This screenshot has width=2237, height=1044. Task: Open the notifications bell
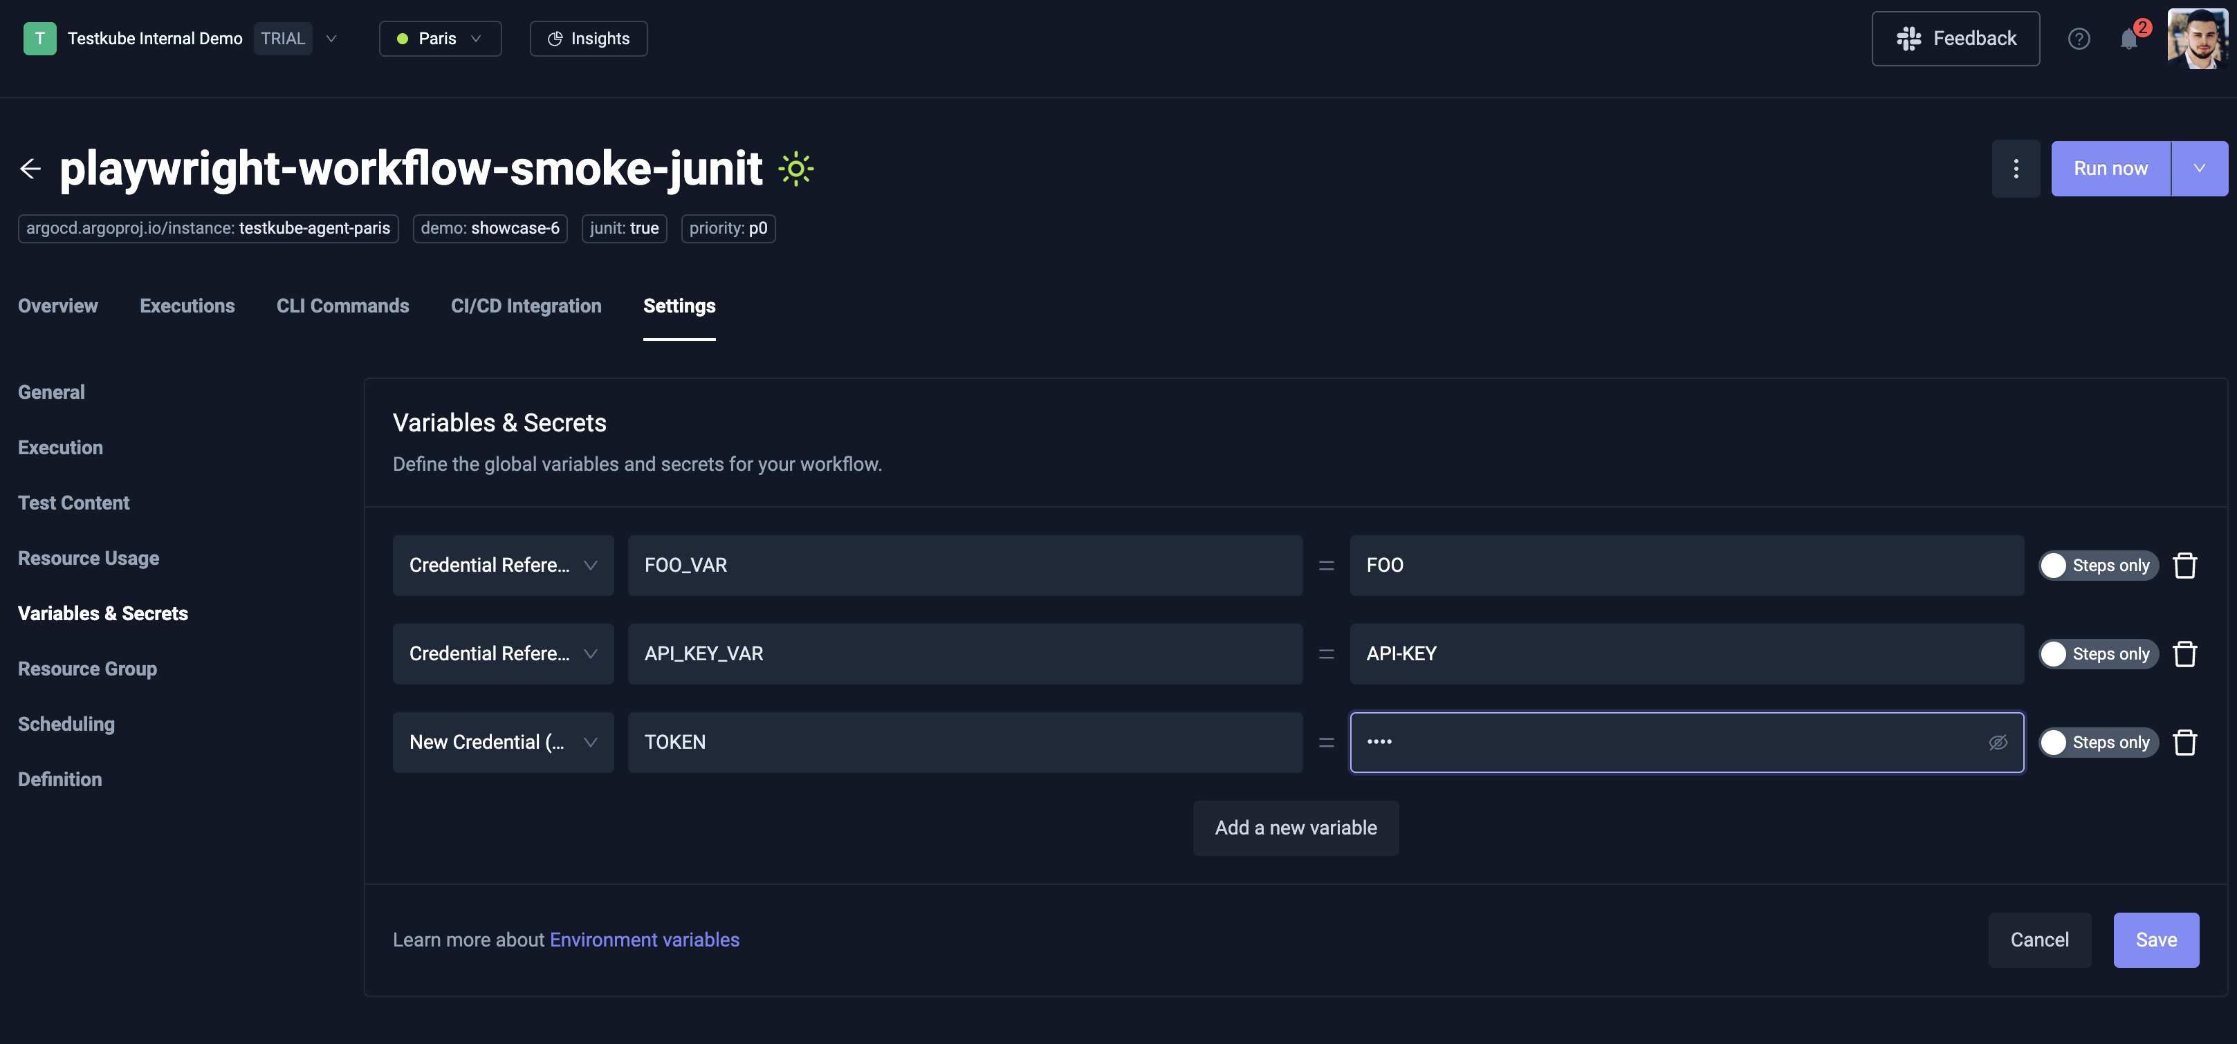(2128, 39)
